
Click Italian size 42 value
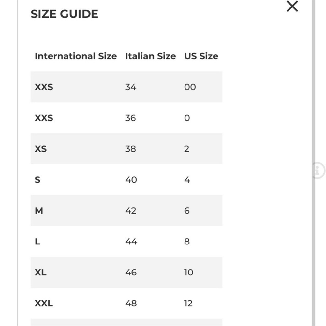point(131,211)
